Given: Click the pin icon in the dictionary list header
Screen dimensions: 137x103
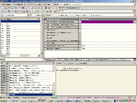Looking at the screenshot, I should point(39,19).
